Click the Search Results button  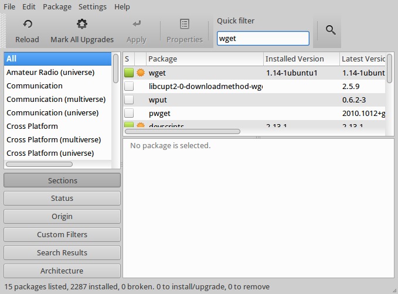coord(62,252)
